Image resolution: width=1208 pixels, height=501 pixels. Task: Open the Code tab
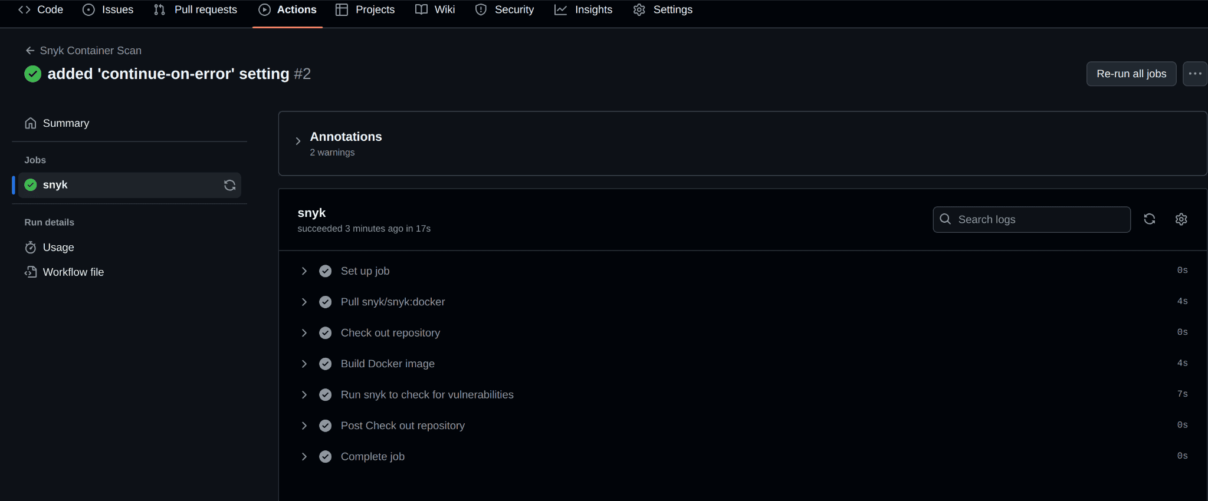(41, 9)
